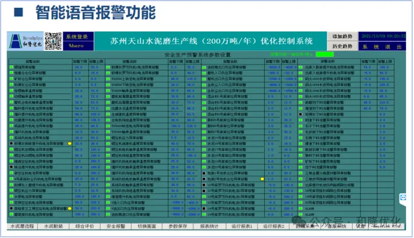Toggle the 动辊轴承温度报警 checkbox
This screenshot has width=414, height=238.
[x=12, y=96]
